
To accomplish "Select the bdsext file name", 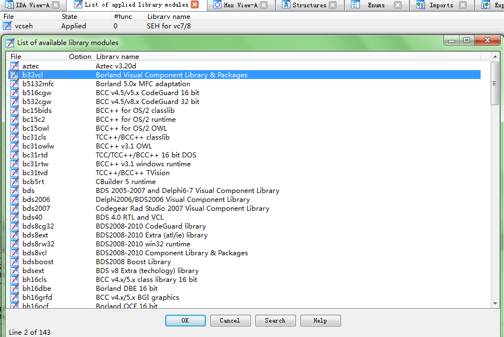I will (x=33, y=271).
